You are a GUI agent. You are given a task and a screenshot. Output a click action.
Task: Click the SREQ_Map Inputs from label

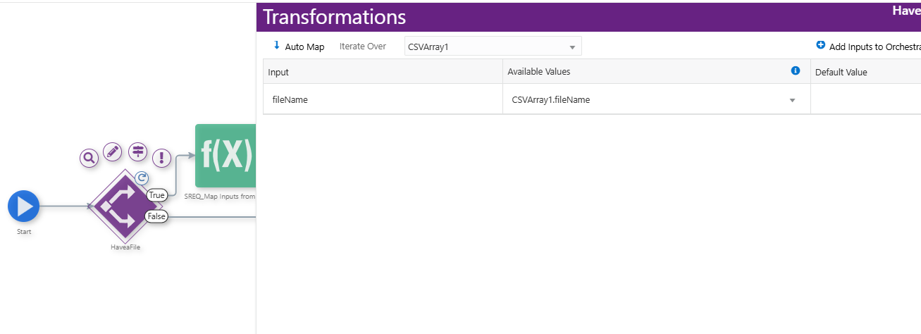[x=219, y=197]
